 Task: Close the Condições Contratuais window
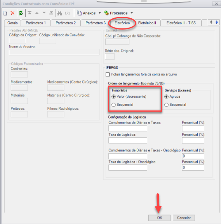pyautogui.click(x=216, y=3)
